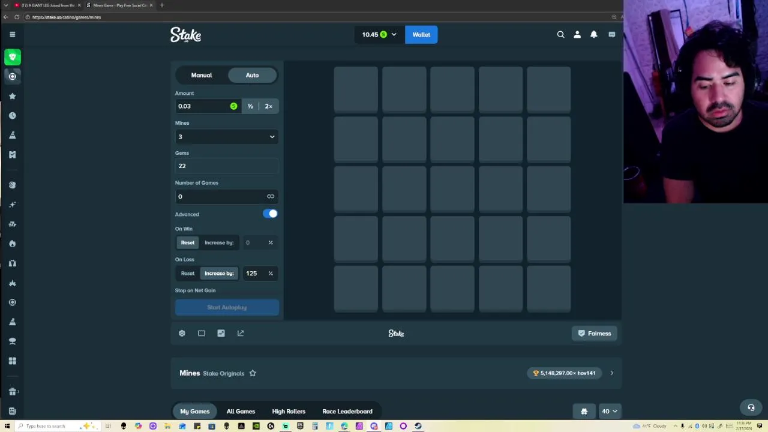Toggle the Advanced switch
Screen dimensions: 768x432
pos(270,214)
